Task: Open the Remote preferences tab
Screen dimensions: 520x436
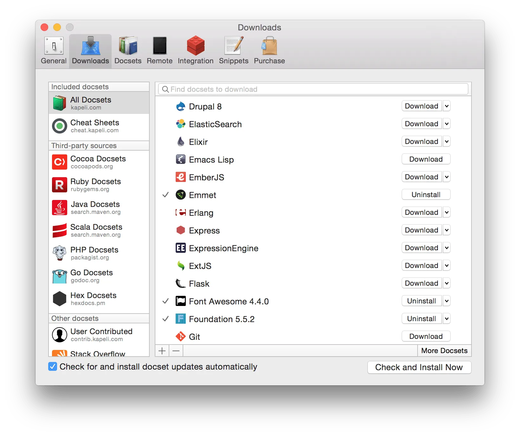Action: 159,51
